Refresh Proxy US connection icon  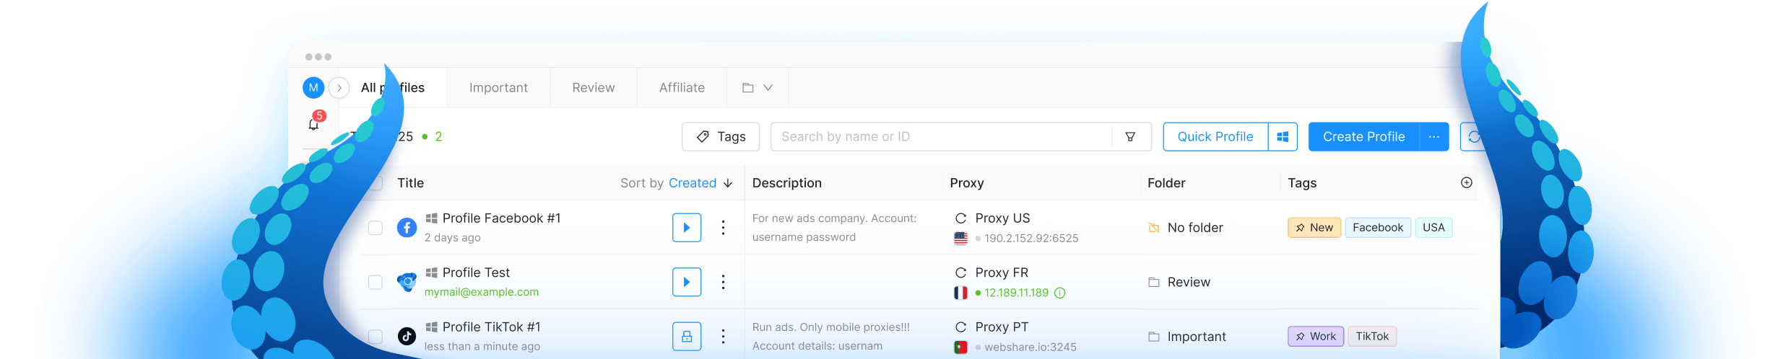(960, 218)
